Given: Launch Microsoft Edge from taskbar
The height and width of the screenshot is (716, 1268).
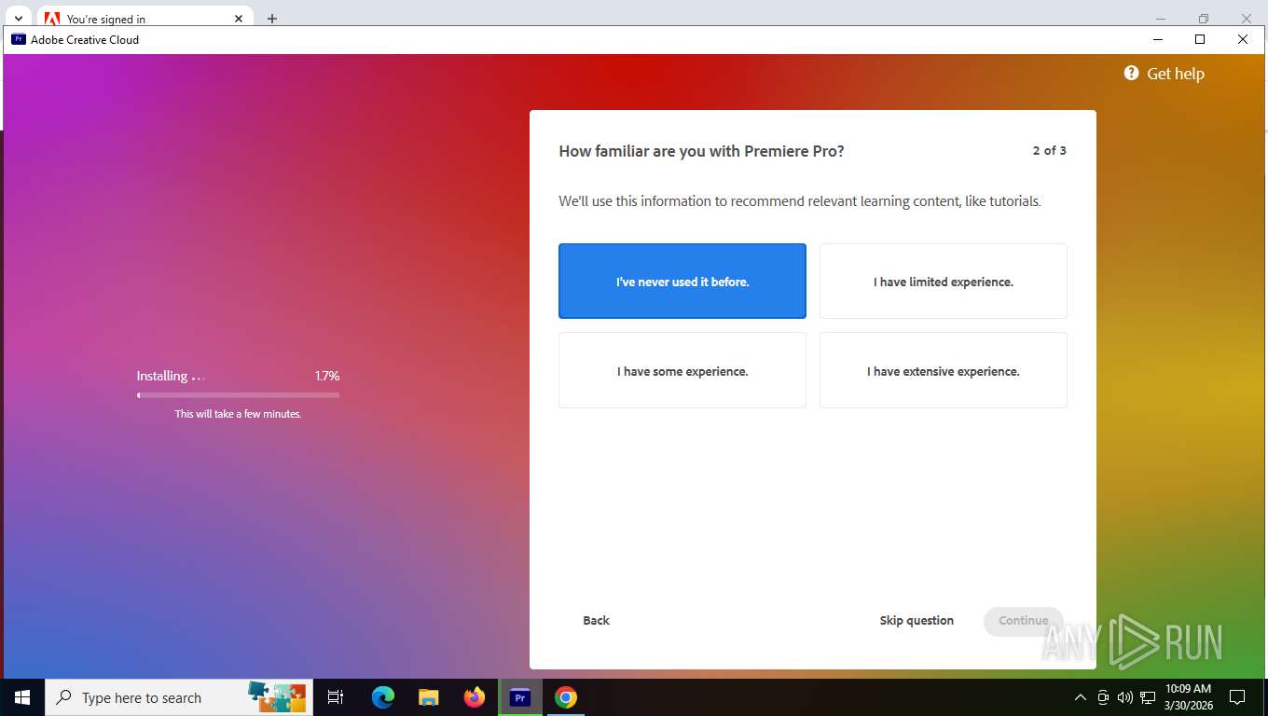Looking at the screenshot, I should point(383,697).
